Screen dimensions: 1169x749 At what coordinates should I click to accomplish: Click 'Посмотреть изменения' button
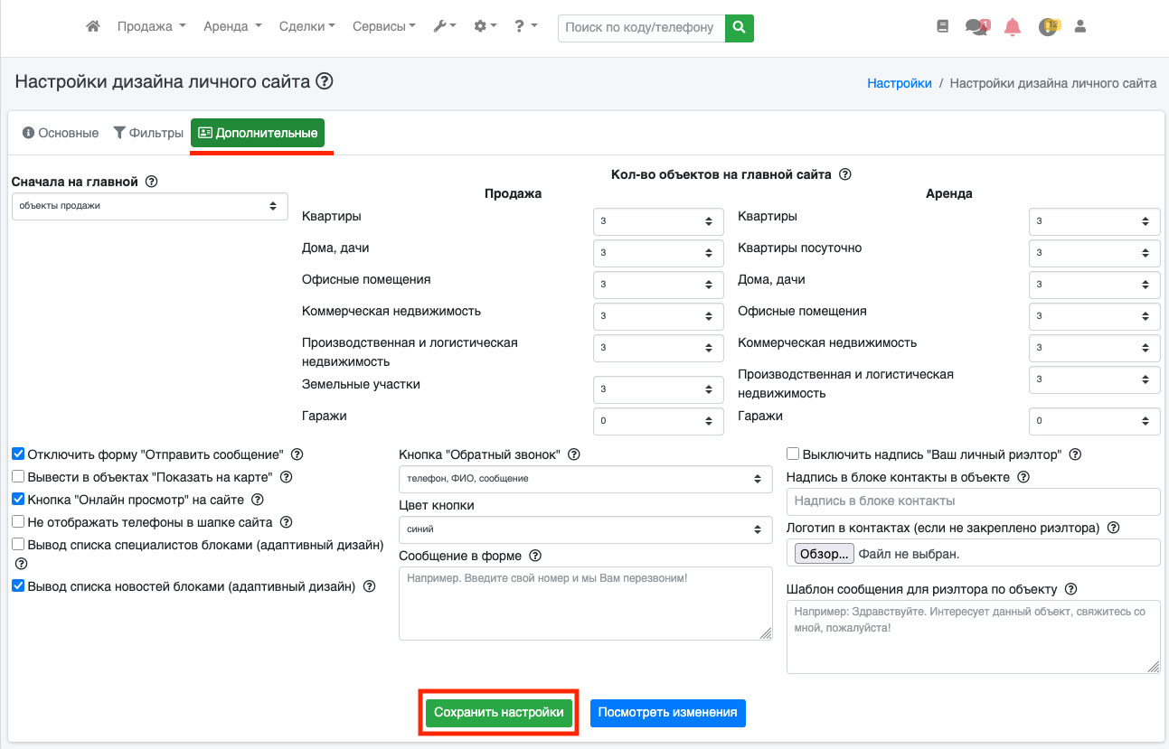point(667,712)
